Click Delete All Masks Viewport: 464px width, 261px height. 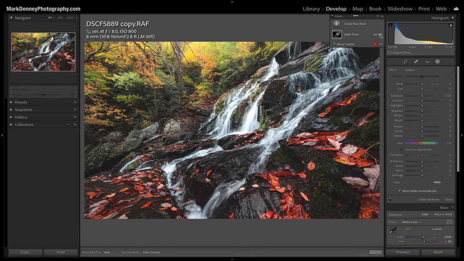pos(429,200)
